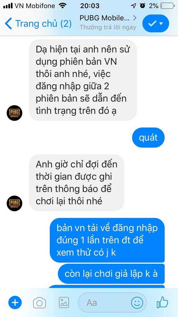Image resolution: width=178 pixels, height=317 pixels.
Task: Tap the "Anh giờ chỉ đợi đến" message bubble
Action: 77,183
